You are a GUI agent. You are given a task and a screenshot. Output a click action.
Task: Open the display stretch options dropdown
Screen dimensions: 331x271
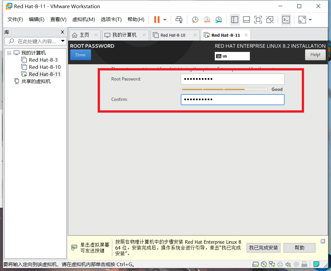tap(310, 19)
